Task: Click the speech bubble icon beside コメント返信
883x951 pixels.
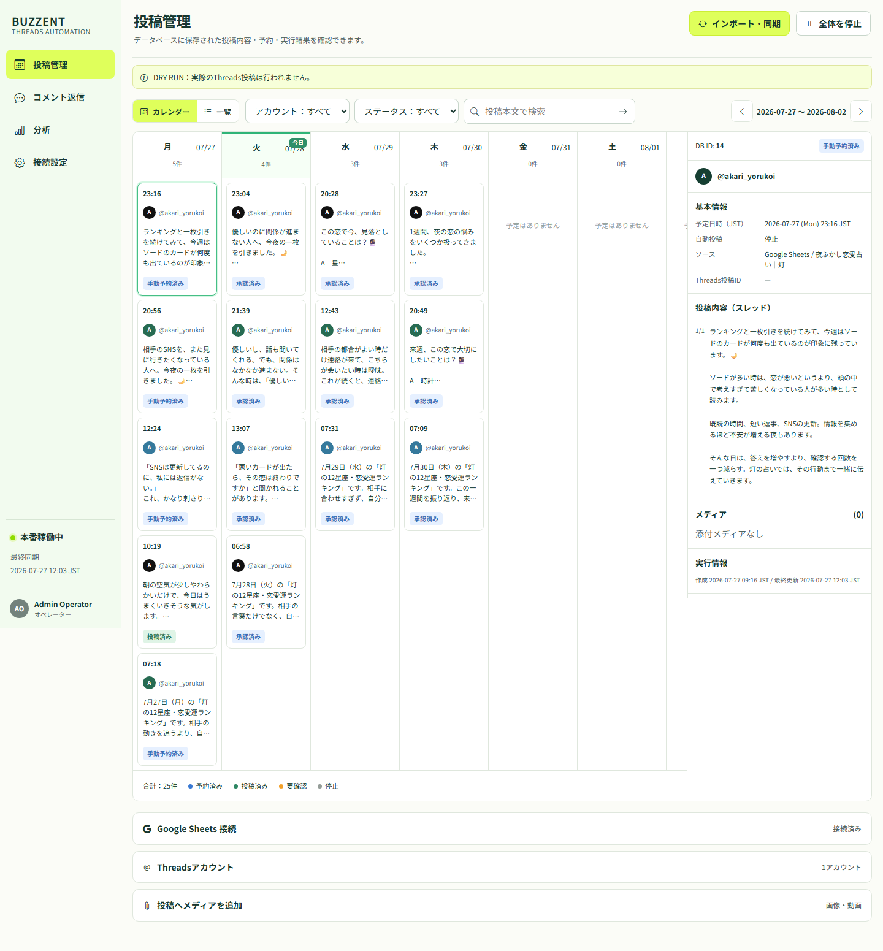Action: [x=20, y=97]
